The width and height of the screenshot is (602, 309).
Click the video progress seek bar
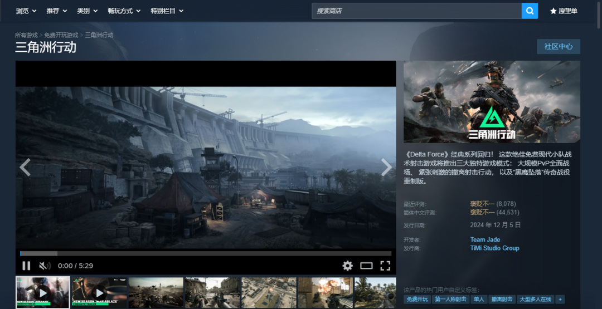click(x=206, y=253)
